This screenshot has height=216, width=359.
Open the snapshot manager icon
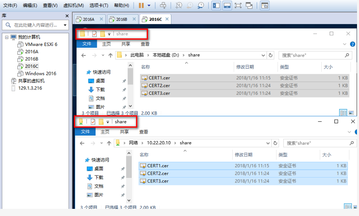pyautogui.click(x=202, y=6)
